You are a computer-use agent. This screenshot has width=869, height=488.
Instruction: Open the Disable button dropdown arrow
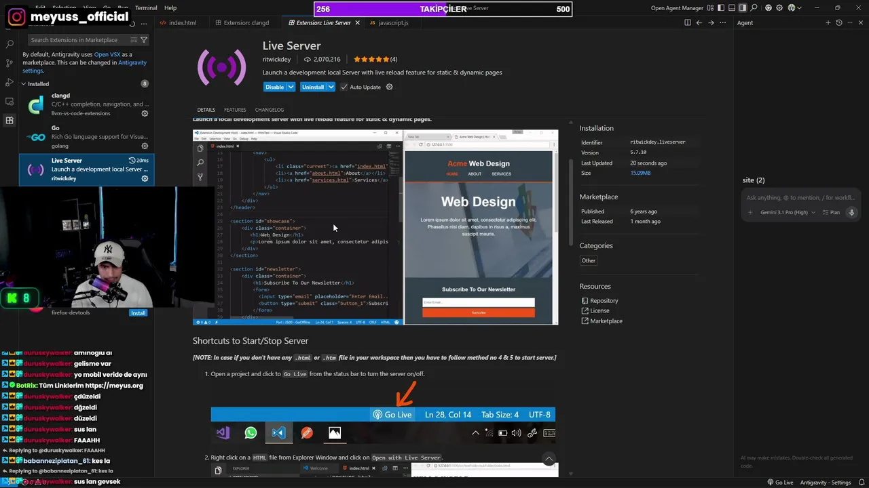tap(291, 87)
